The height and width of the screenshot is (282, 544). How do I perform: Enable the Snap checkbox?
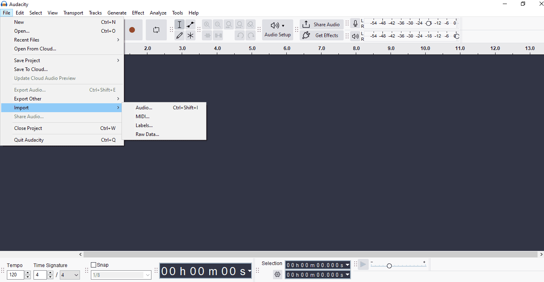pyautogui.click(x=94, y=265)
